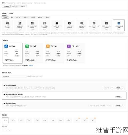Choose the 1年 discounted duration option
128x135 pixels.
pos(77,120)
